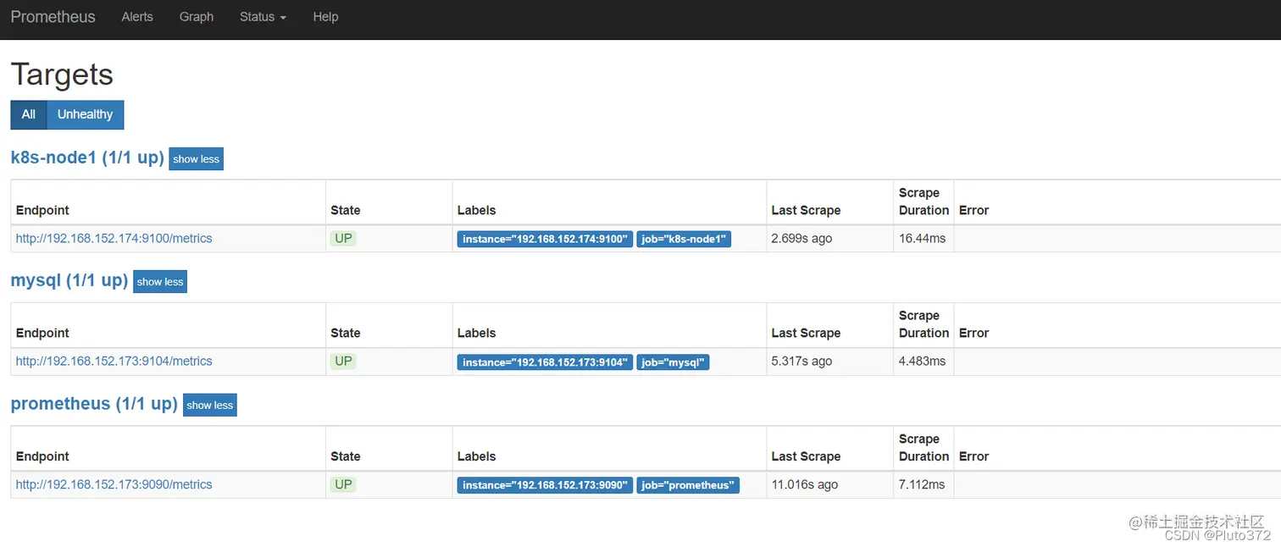Collapse prometheus group with show less
Viewport: 1281px width, 547px height.
click(x=210, y=405)
